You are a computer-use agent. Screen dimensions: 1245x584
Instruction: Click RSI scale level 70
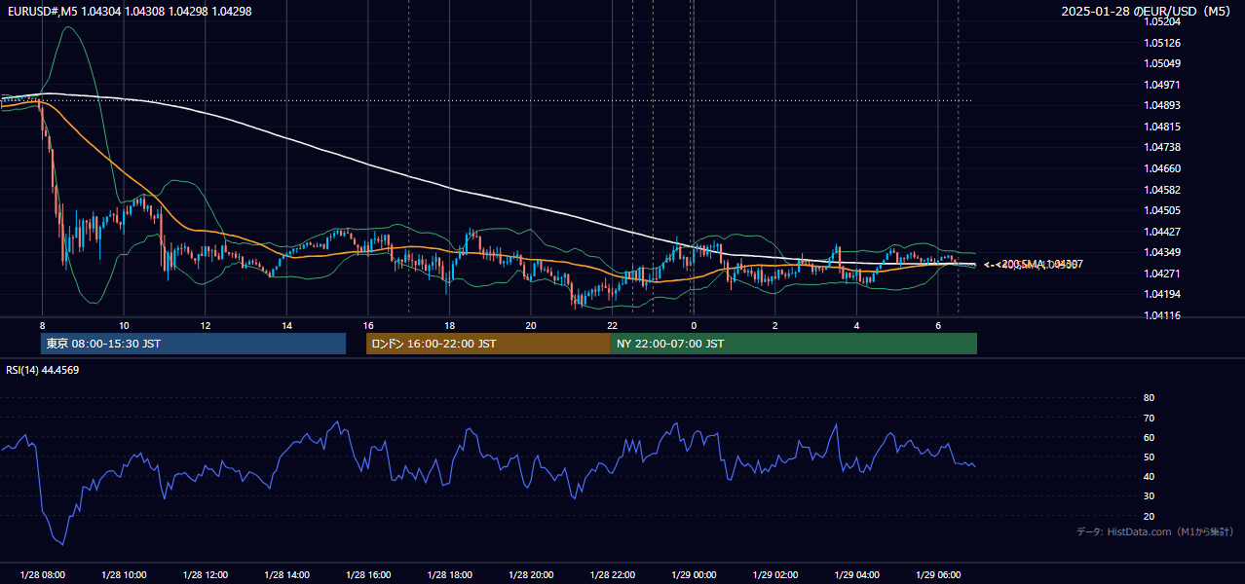coord(1149,418)
